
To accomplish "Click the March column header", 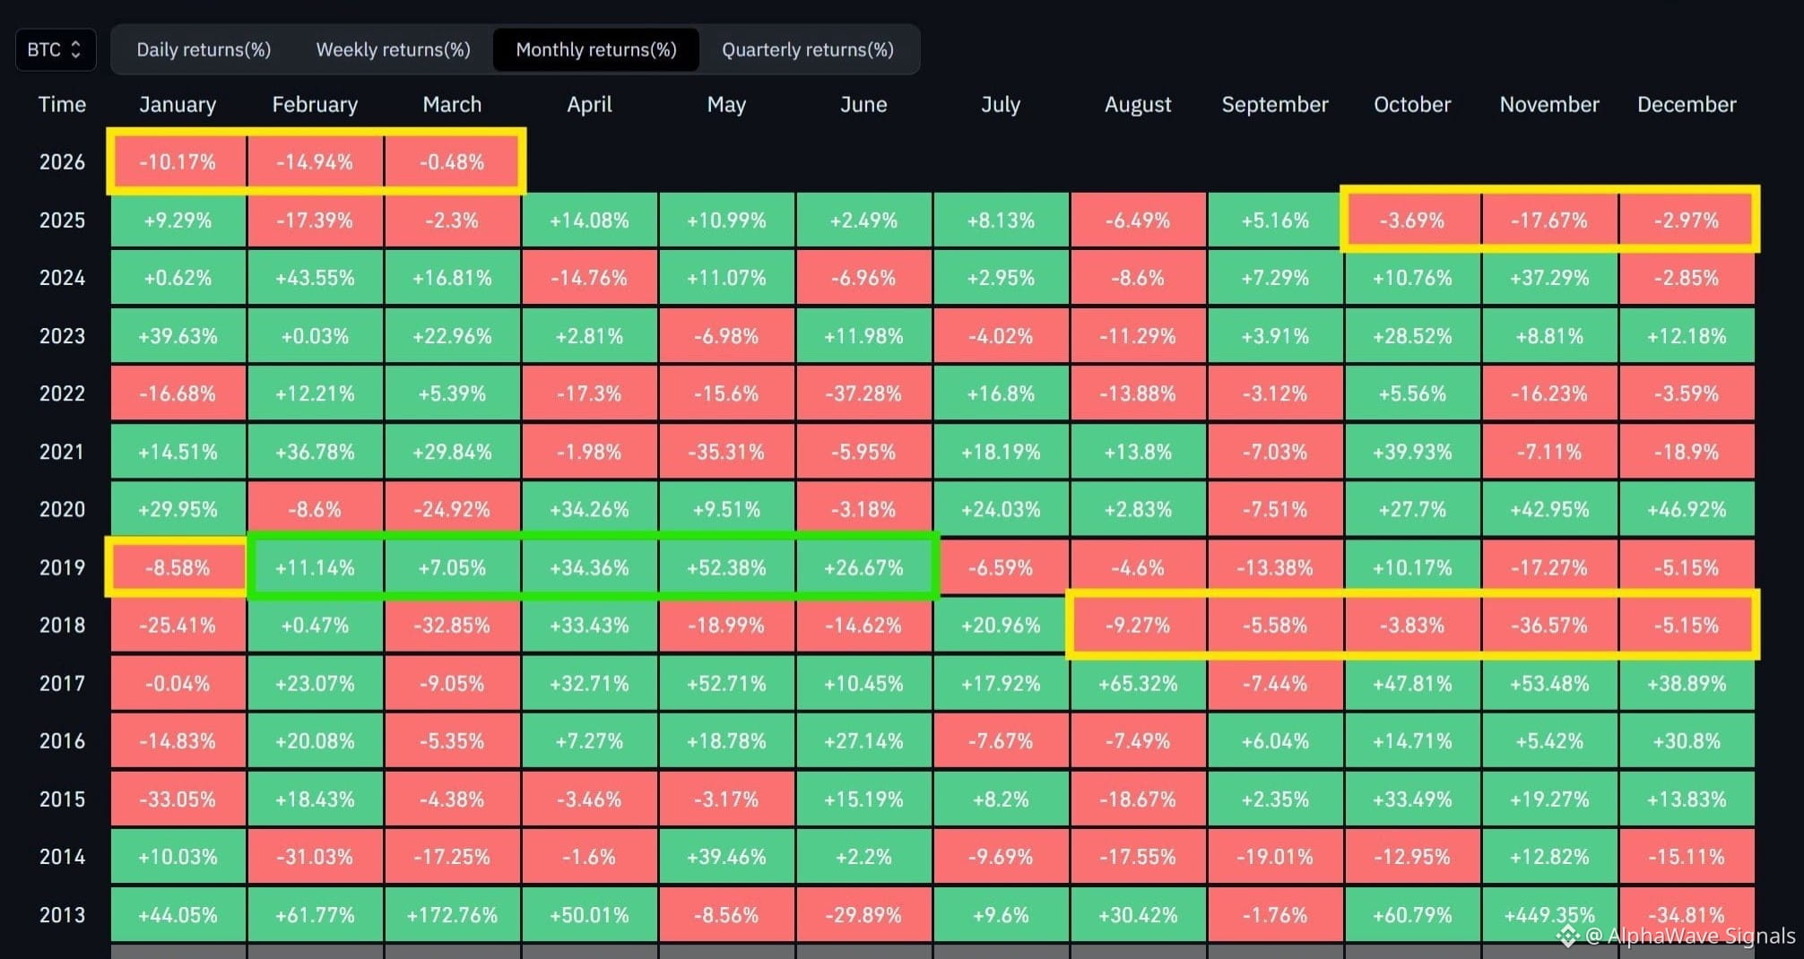I will point(452,104).
